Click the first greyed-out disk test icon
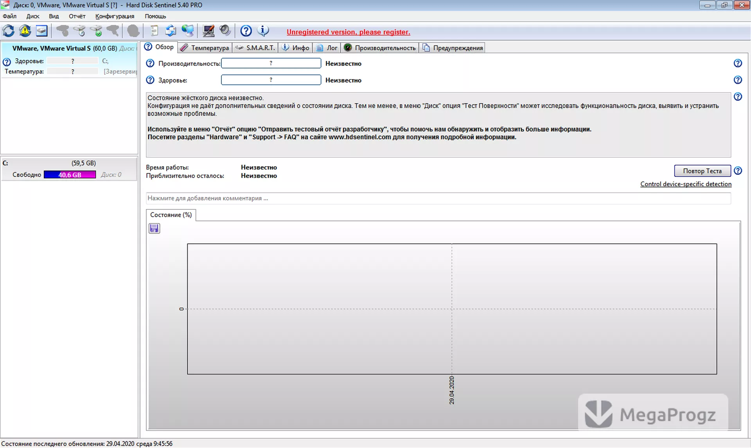Image resolution: width=751 pixels, height=448 pixels. pyautogui.click(x=62, y=31)
